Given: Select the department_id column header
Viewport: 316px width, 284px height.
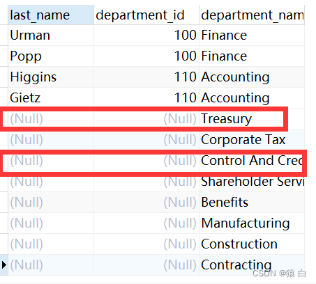Looking at the screenshot, I should pyautogui.click(x=146, y=15).
